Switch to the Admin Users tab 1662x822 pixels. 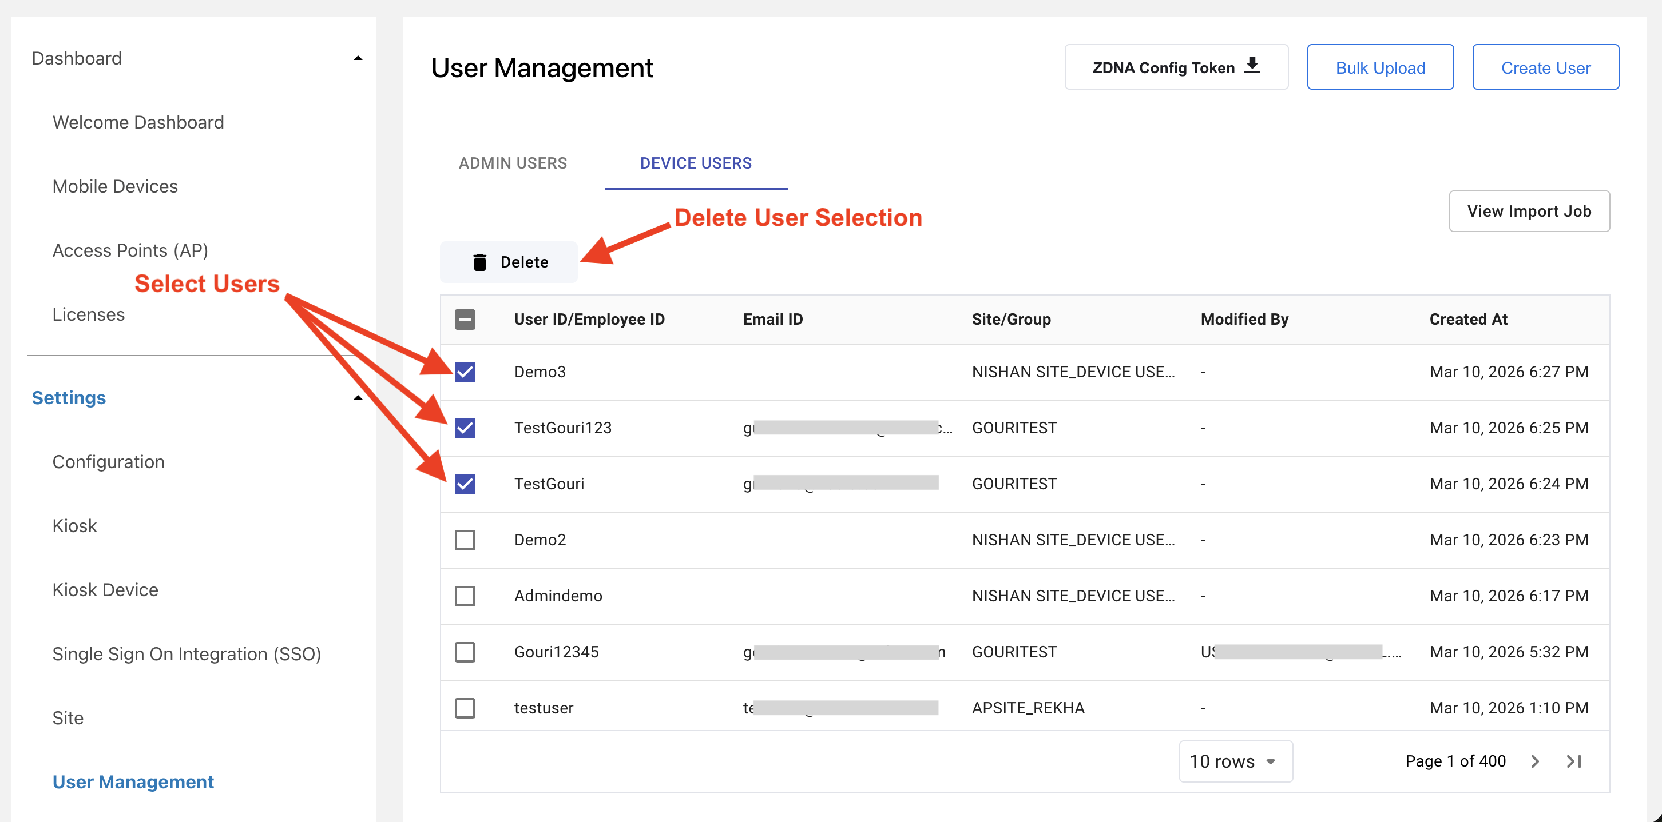(512, 163)
